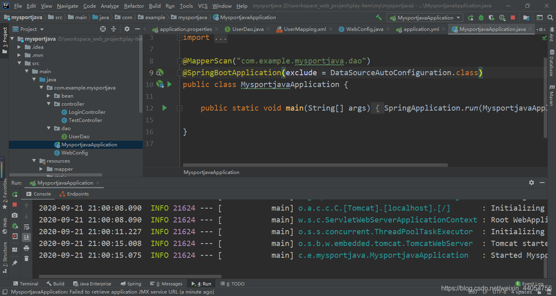Open the Refactor menu
The width and height of the screenshot is (556, 296).
134,6
